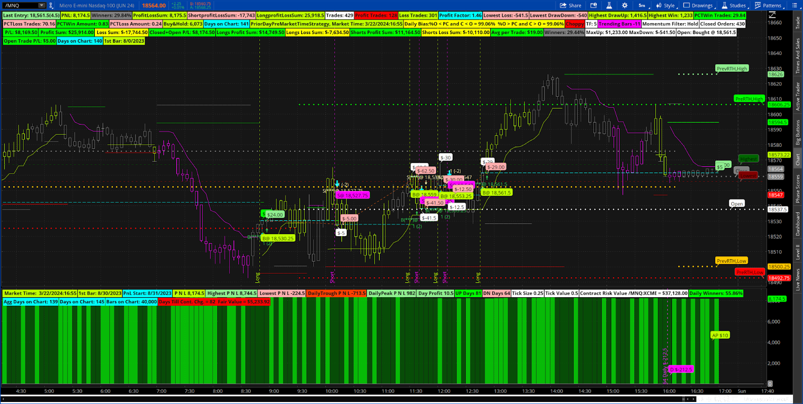The width and height of the screenshot is (803, 404).
Task: Toggle the Live News side panel
Action: click(x=797, y=279)
